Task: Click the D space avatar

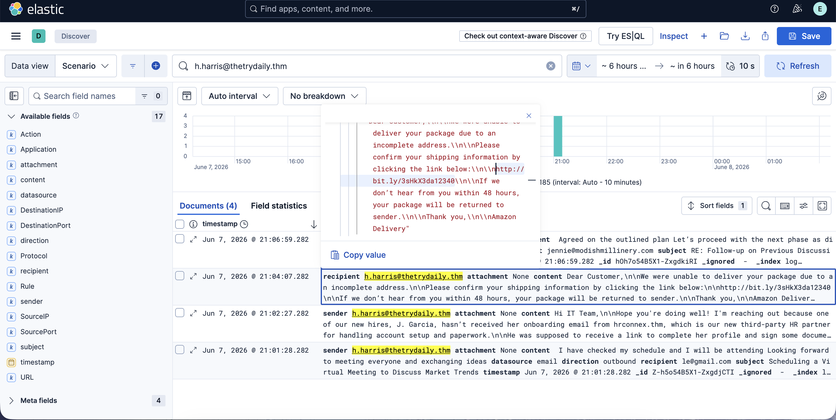Action: (x=39, y=36)
